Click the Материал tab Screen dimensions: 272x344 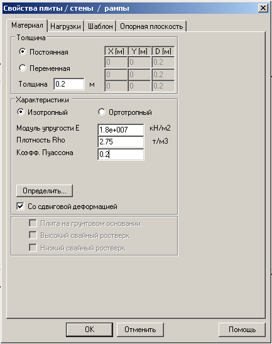coord(27,25)
